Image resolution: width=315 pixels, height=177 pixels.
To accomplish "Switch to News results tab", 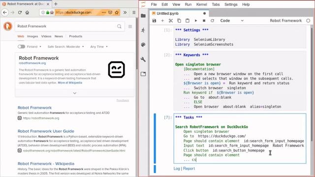I will (x=59, y=36).
